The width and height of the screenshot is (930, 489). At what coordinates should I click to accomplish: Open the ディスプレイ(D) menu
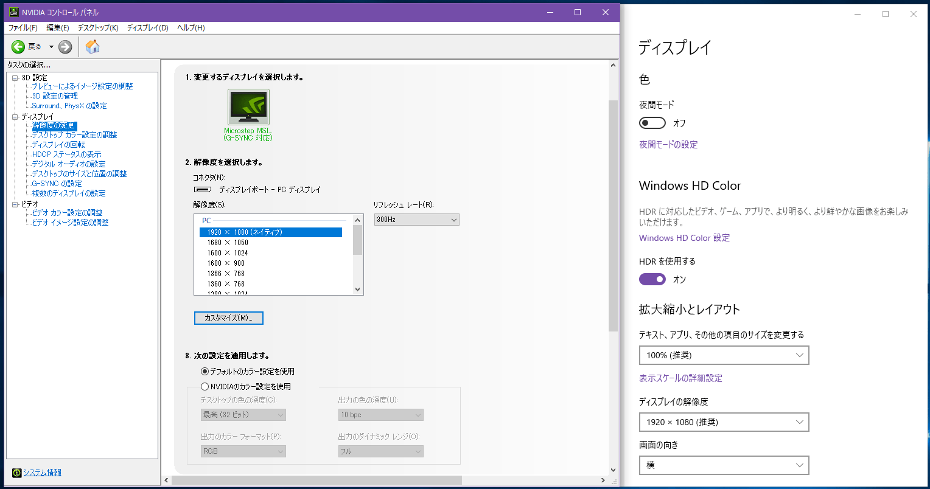(x=148, y=28)
